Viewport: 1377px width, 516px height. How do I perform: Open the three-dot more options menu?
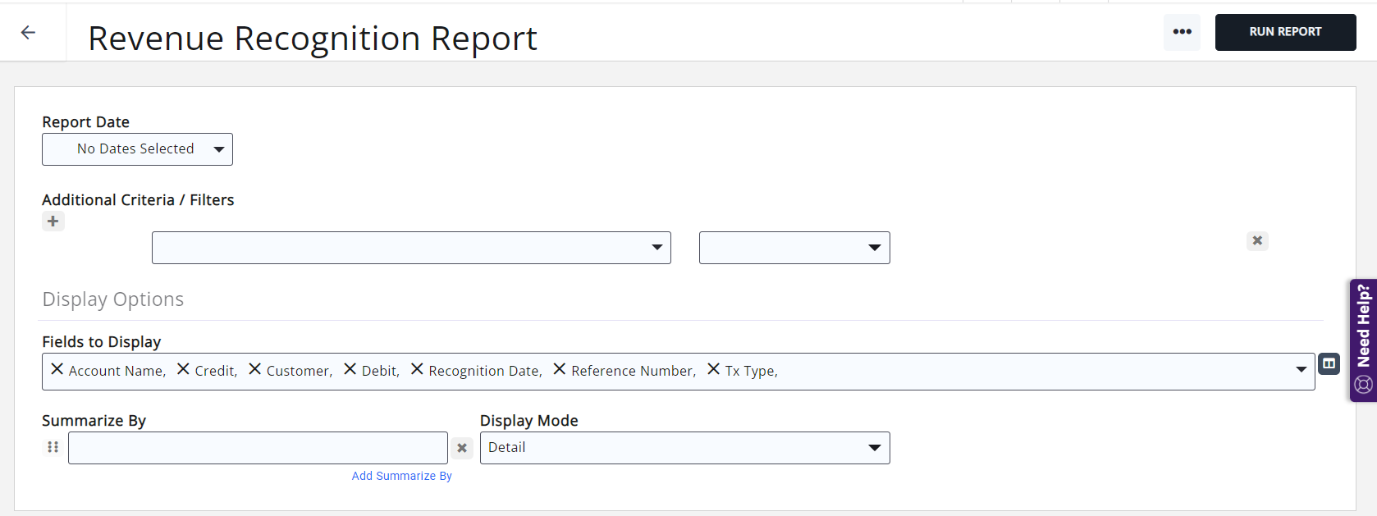tap(1182, 32)
